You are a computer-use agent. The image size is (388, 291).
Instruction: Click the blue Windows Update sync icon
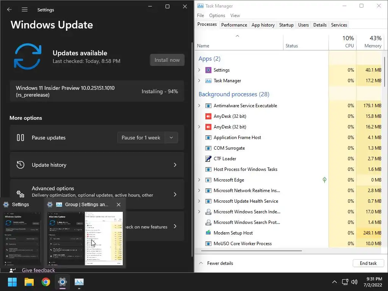27,56
